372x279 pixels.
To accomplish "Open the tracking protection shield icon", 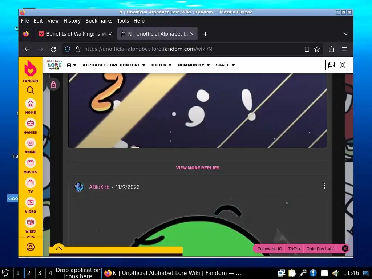I will pos(68,49).
